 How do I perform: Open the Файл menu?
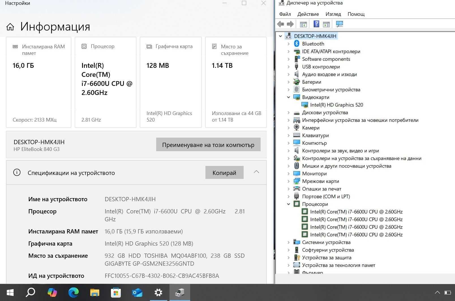285,14
